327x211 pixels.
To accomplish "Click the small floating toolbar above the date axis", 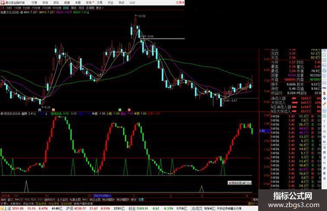I will tap(239, 183).
